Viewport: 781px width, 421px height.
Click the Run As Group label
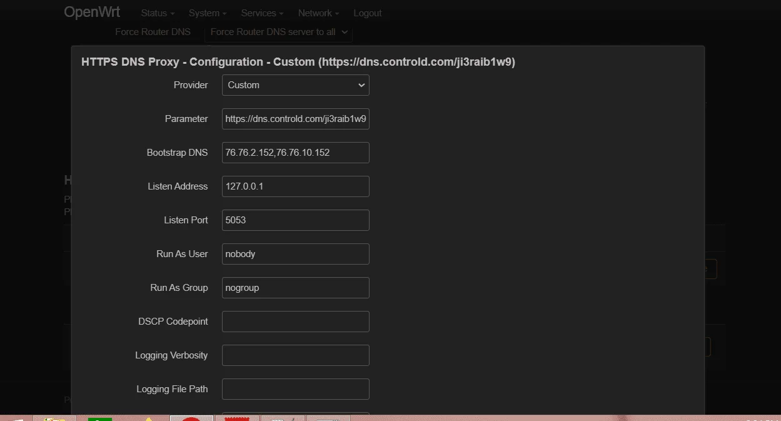click(x=179, y=288)
